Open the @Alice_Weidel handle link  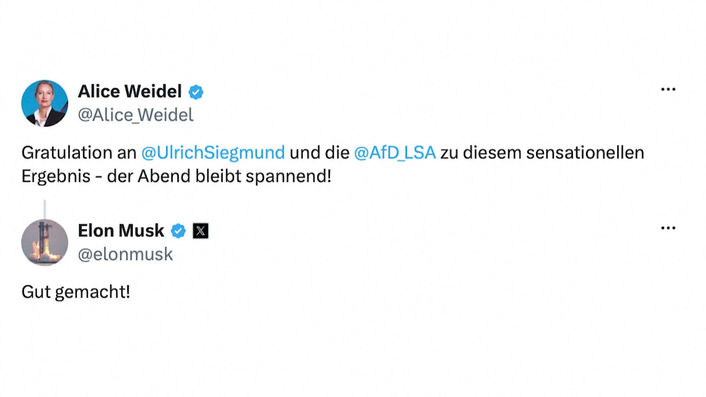click(135, 115)
